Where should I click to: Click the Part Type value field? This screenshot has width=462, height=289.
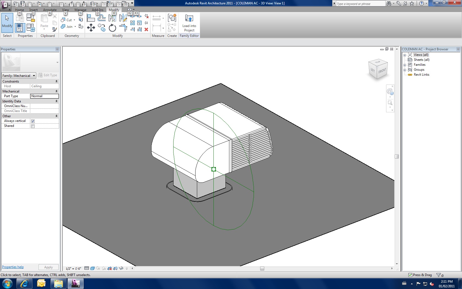click(44, 96)
